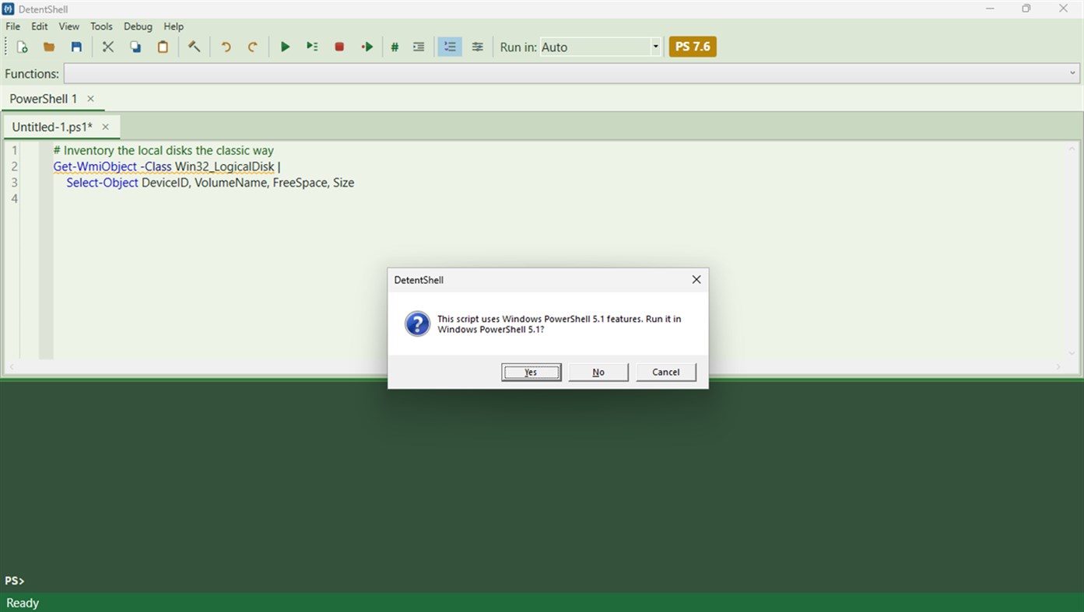Open a script with the folder icon
1084x612 pixels.
49,47
